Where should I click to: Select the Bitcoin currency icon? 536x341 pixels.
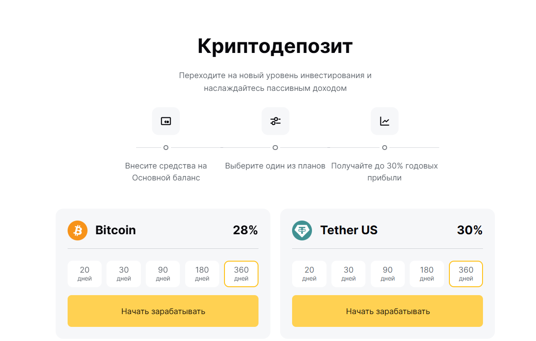(x=78, y=230)
